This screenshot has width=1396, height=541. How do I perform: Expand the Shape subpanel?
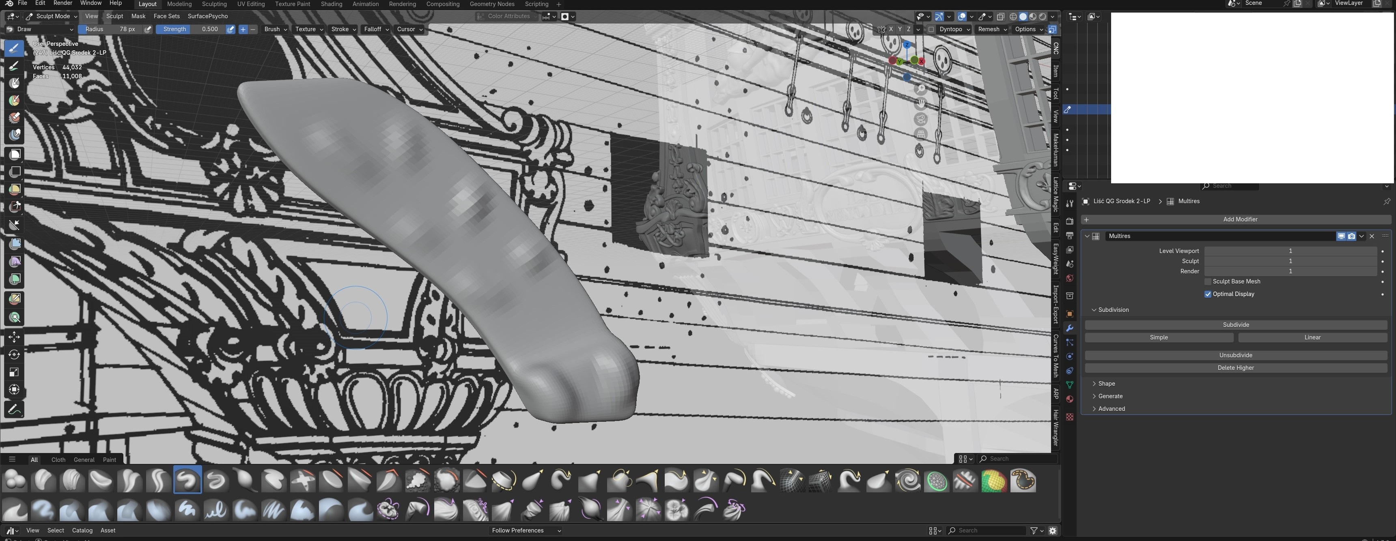[1106, 383]
